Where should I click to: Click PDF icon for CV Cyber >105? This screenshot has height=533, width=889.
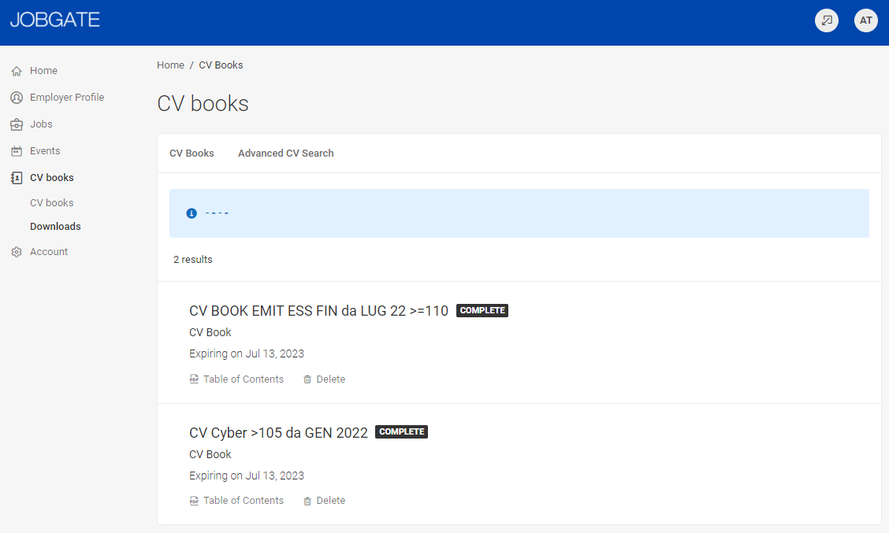(x=194, y=501)
